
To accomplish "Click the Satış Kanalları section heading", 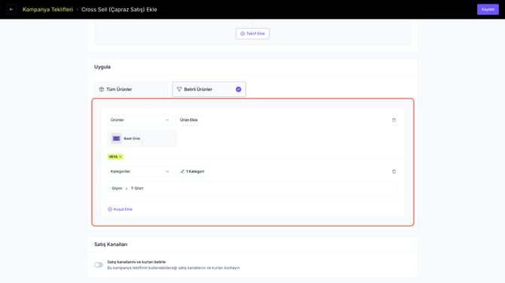I will pos(111,245).
